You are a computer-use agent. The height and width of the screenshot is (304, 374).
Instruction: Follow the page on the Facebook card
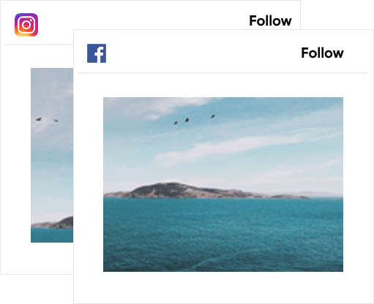point(322,53)
